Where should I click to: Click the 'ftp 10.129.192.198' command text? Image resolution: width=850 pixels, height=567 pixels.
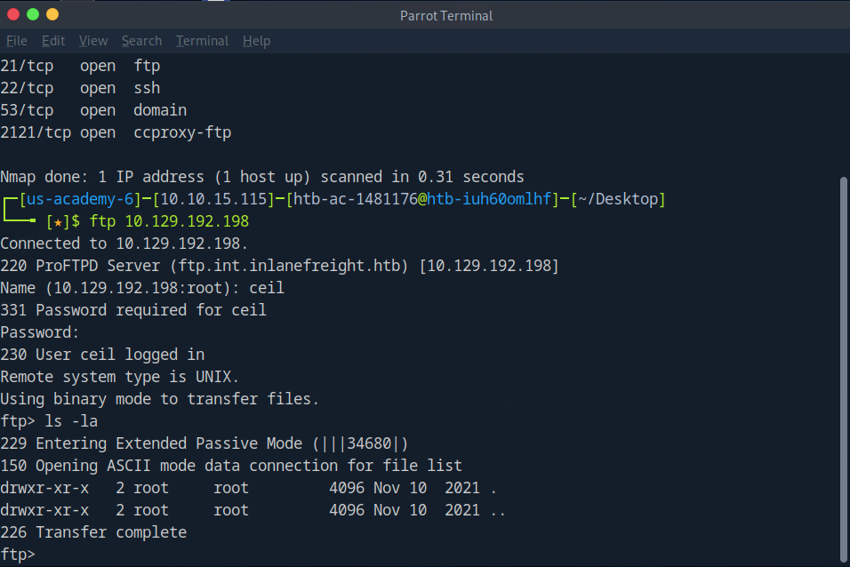tap(169, 221)
